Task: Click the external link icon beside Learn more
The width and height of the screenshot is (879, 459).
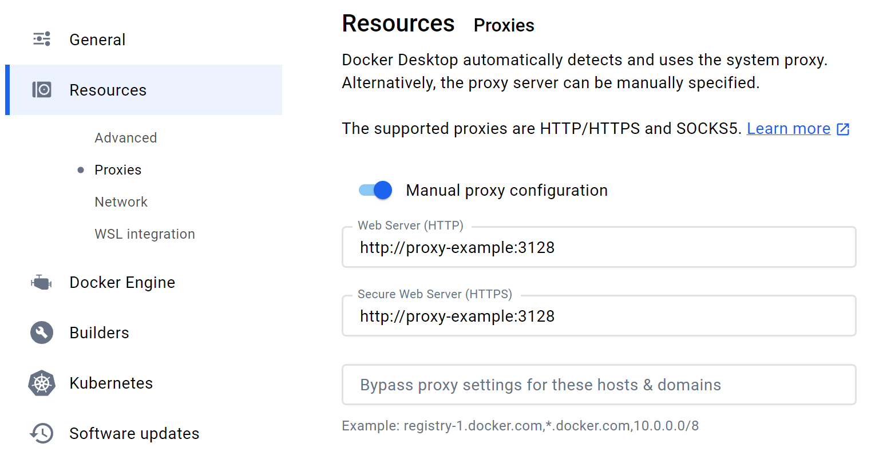Action: pos(843,129)
